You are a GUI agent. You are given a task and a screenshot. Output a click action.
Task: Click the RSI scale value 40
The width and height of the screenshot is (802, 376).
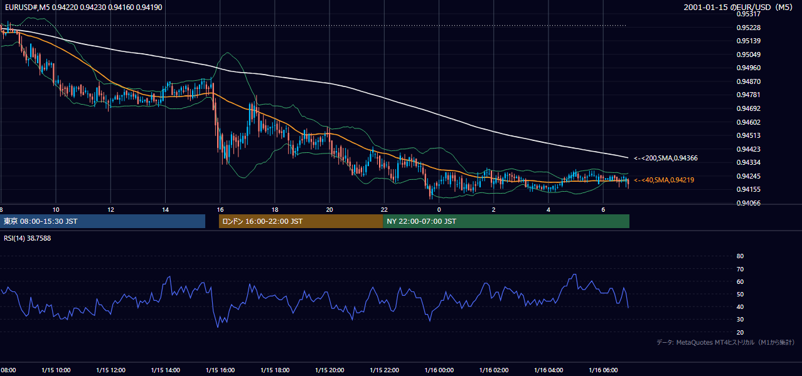740,307
